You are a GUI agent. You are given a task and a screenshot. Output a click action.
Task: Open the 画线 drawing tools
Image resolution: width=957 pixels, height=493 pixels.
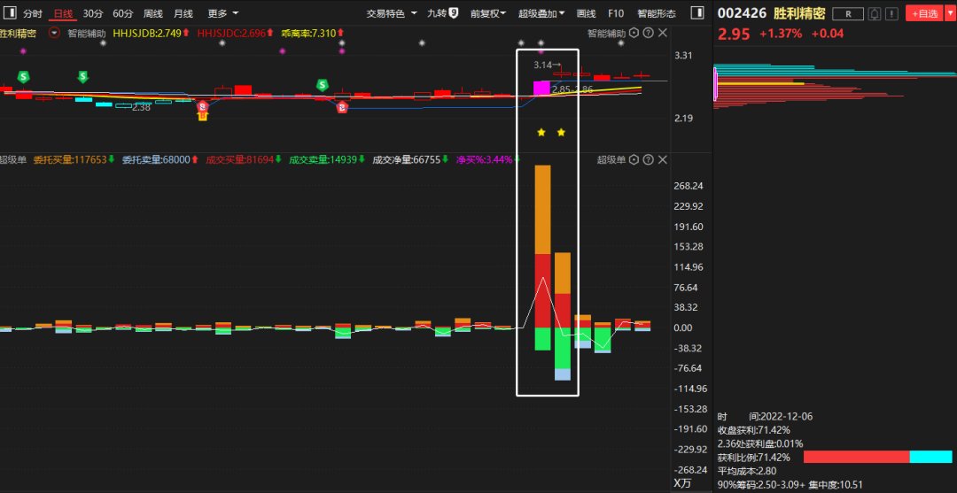pos(586,13)
